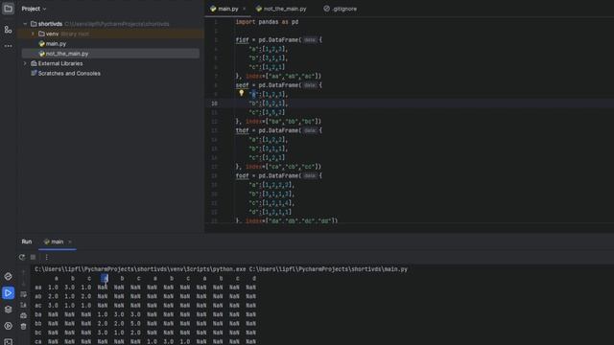Expand the External Libraries node
This screenshot has width=614, height=345.
coord(25,63)
